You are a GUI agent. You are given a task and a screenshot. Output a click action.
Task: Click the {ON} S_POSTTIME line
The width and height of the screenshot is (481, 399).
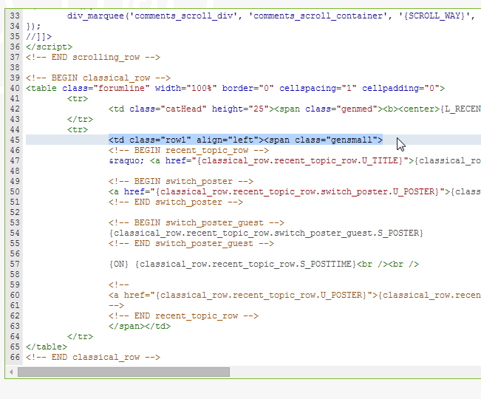pos(264,264)
